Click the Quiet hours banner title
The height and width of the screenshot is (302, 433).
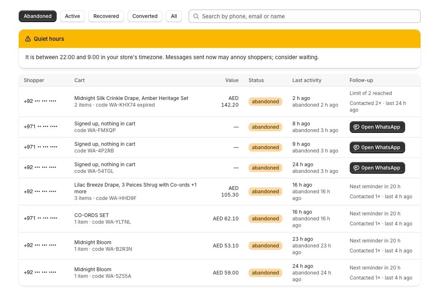click(49, 39)
